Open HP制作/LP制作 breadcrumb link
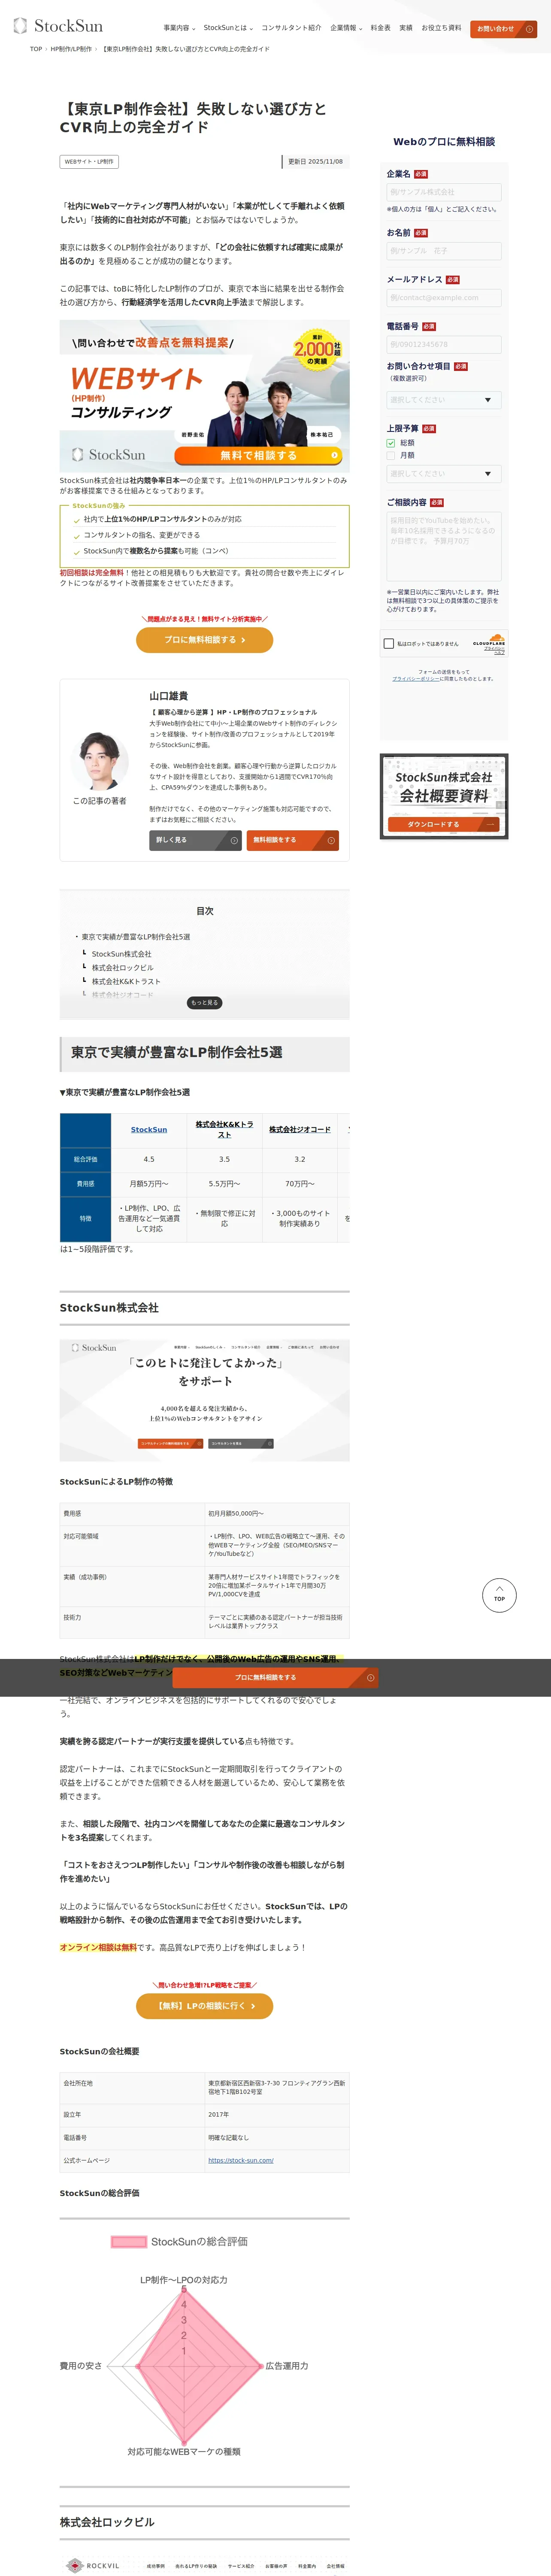 pyautogui.click(x=71, y=49)
